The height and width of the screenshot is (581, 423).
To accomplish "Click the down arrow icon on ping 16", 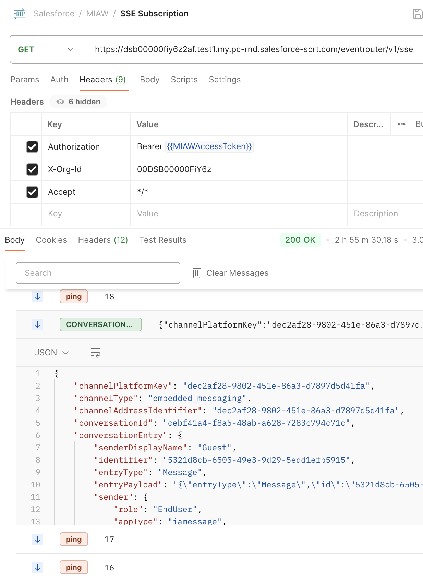I will pyautogui.click(x=38, y=567).
